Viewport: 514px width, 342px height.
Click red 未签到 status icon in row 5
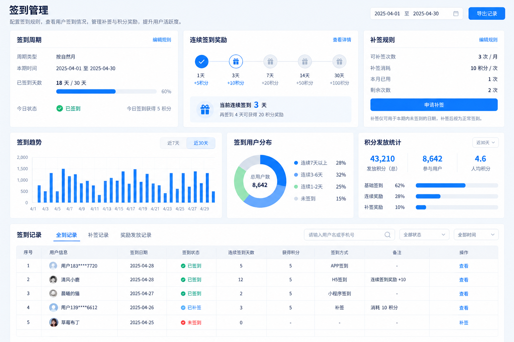pyautogui.click(x=183, y=323)
